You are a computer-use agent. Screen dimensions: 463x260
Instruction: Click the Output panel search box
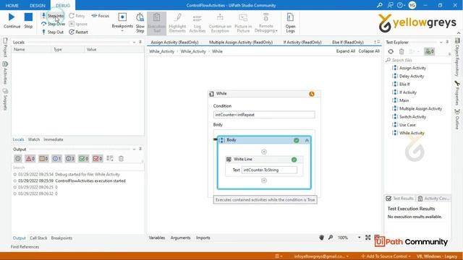click(77, 168)
